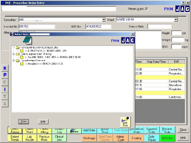Click the Height input field

click(x=176, y=33)
